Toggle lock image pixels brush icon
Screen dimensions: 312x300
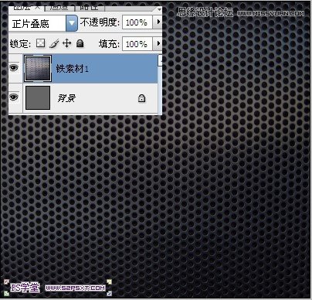54,43
